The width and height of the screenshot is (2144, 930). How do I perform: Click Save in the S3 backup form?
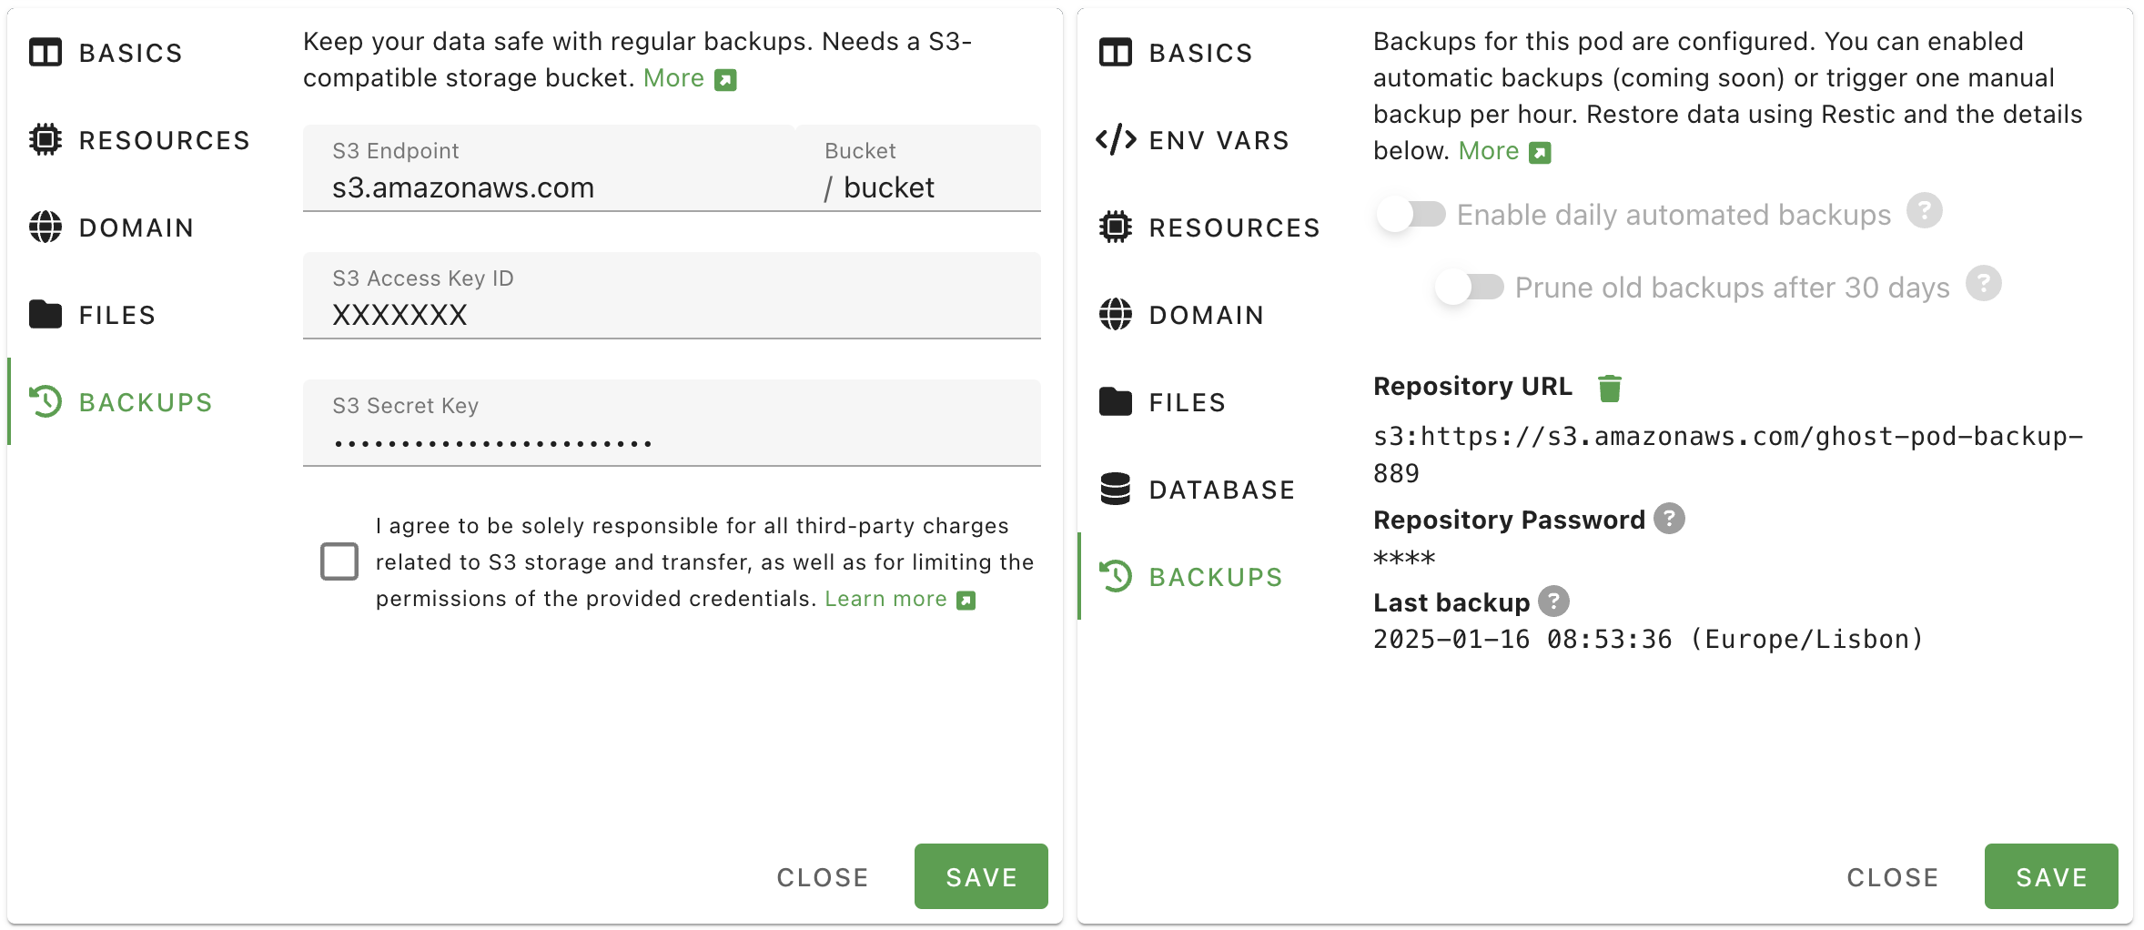981,876
